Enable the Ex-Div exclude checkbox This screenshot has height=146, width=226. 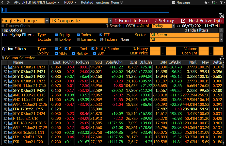56,39
